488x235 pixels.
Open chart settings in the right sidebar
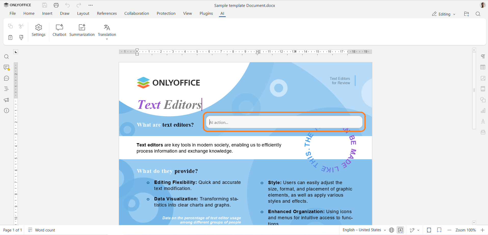click(x=483, y=110)
